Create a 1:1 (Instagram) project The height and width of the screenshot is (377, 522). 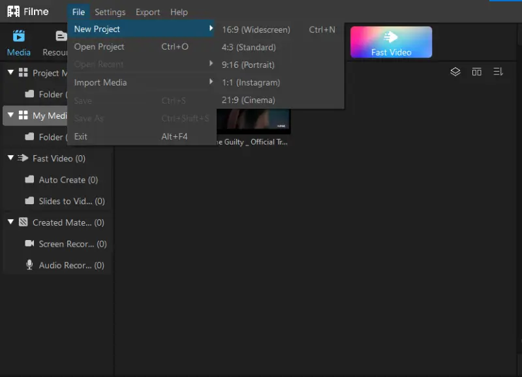[280, 83]
